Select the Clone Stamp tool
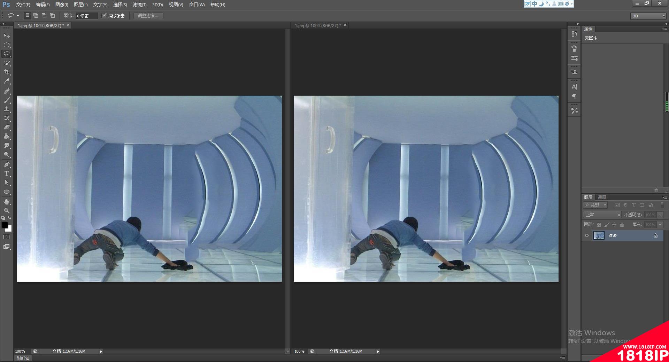 [x=7, y=109]
